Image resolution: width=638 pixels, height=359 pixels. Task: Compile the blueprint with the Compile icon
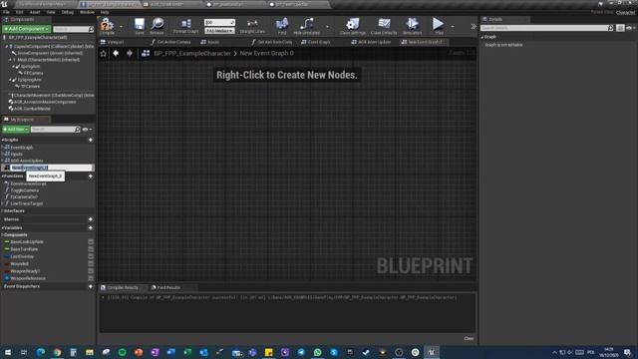click(x=108, y=26)
